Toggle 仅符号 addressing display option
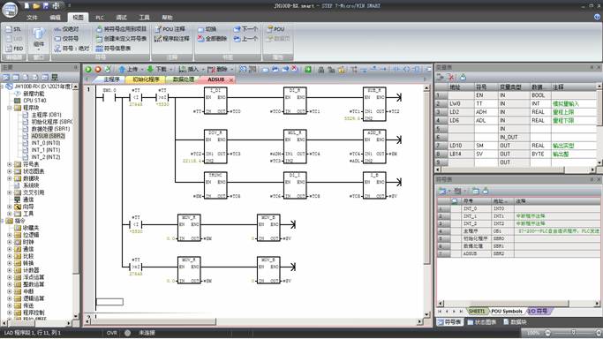The image size is (603, 339). [x=66, y=39]
